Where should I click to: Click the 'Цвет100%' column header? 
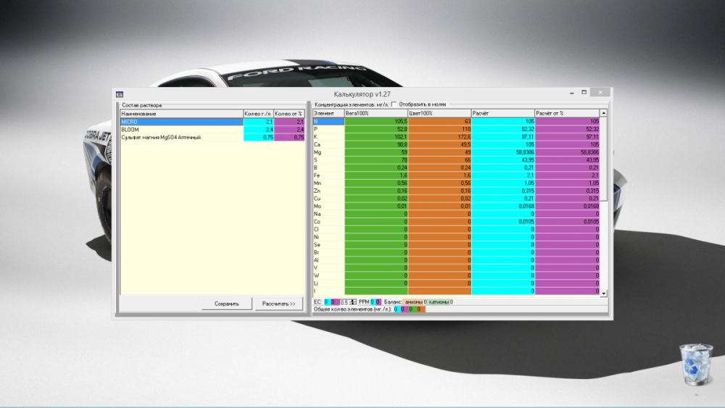pos(439,113)
